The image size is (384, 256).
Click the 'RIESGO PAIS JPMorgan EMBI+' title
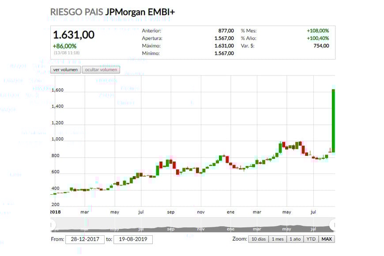tap(113, 12)
